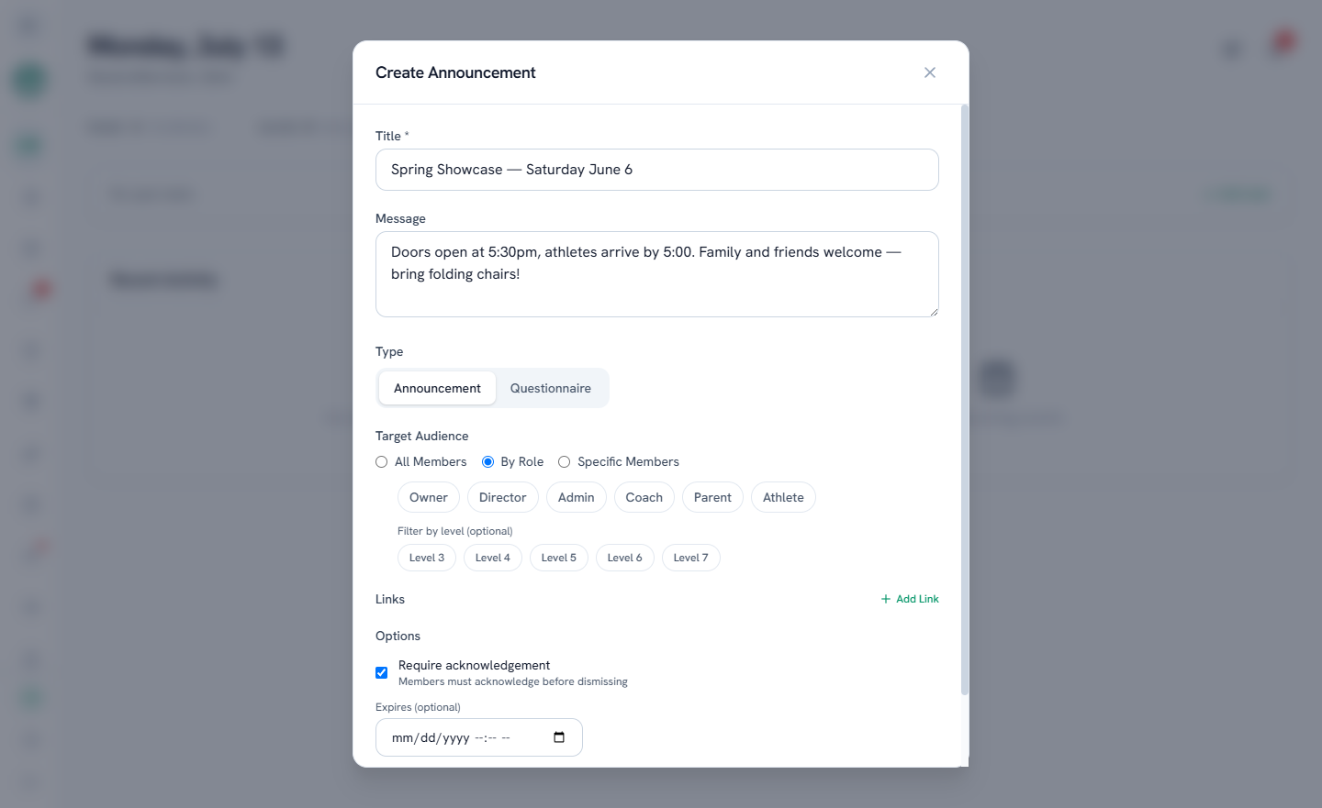The width and height of the screenshot is (1322, 808).
Task: Click the message box resize handle
Action: click(x=934, y=312)
